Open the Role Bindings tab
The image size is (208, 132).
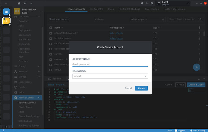click(152, 9)
